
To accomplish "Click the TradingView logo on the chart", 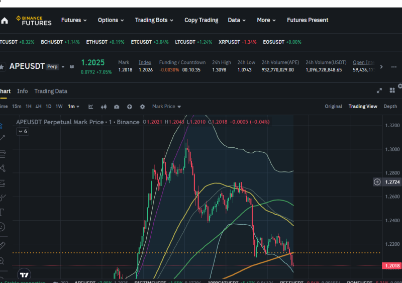I will click(x=24, y=275).
